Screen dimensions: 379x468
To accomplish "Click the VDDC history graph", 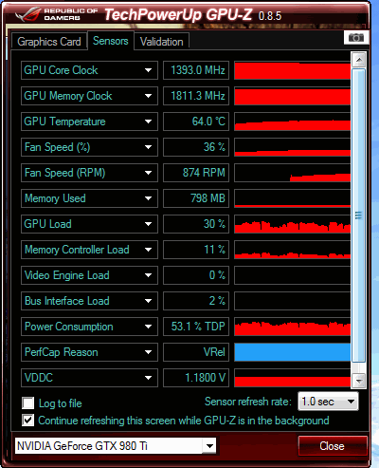I will 293,378.
